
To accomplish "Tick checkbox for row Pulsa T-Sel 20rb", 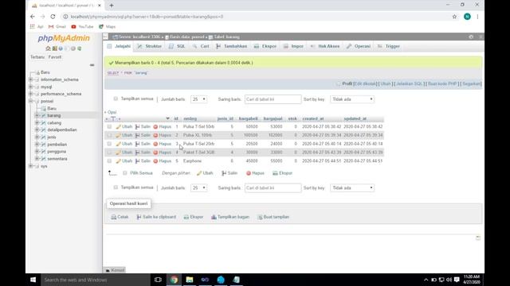I will pos(109,144).
